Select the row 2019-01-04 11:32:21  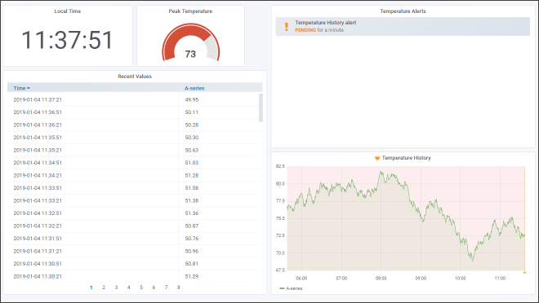point(133,226)
